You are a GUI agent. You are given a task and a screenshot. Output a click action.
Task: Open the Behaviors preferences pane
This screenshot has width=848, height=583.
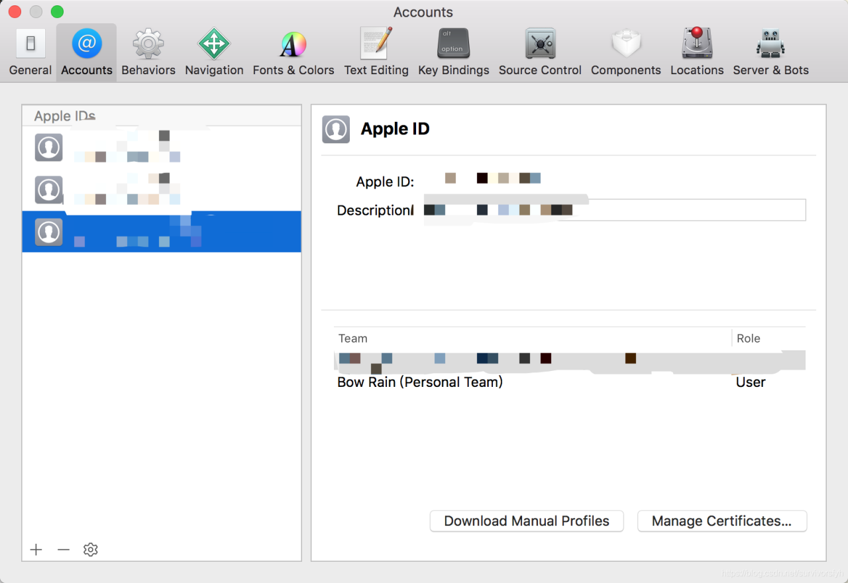pyautogui.click(x=148, y=52)
